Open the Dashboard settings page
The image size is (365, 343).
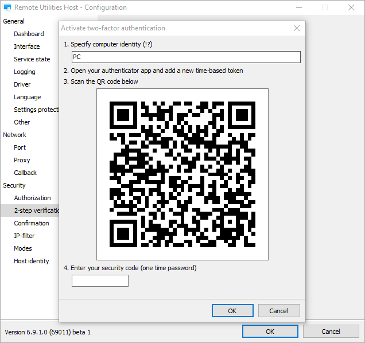[29, 34]
